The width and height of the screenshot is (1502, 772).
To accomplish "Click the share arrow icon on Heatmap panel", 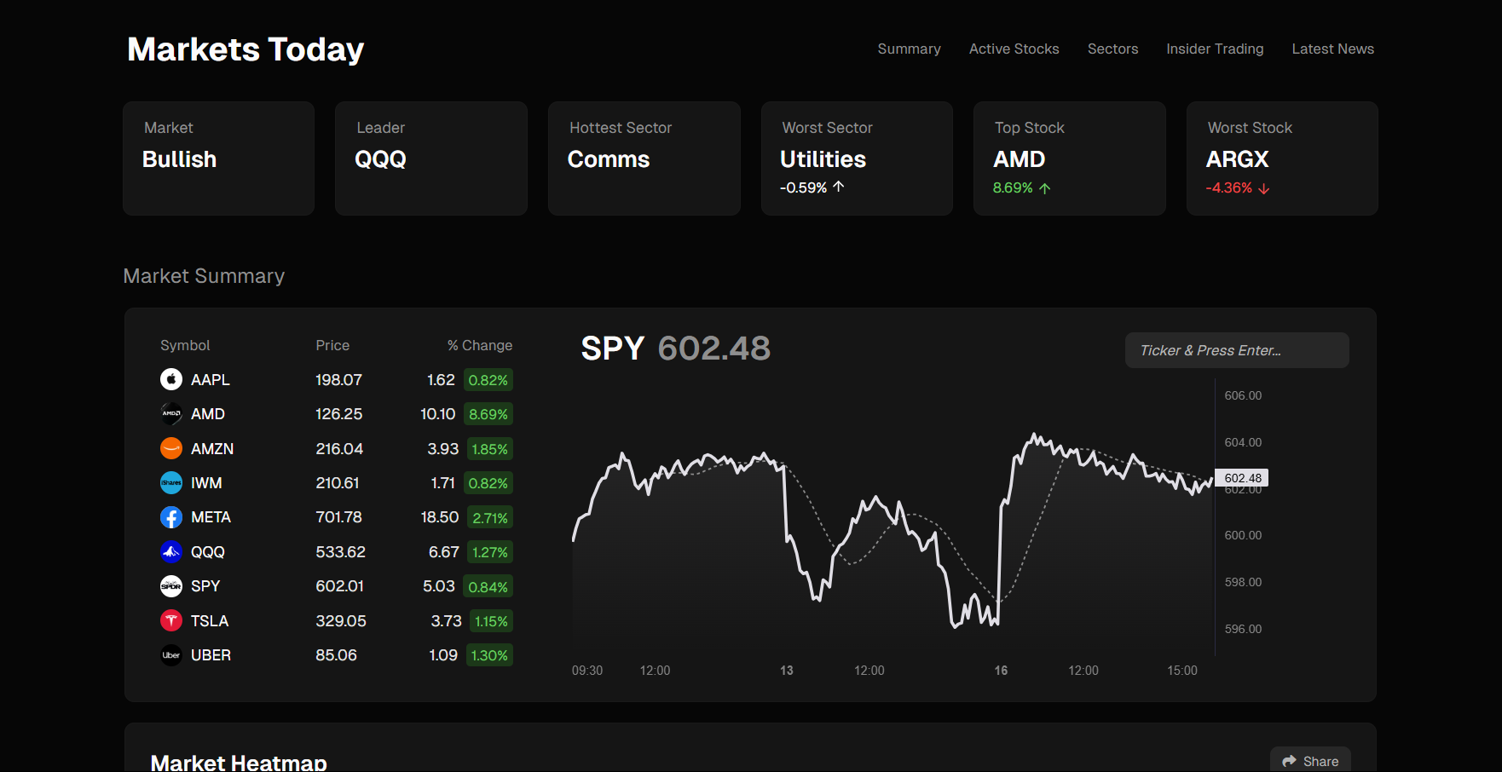I will point(1289,761).
